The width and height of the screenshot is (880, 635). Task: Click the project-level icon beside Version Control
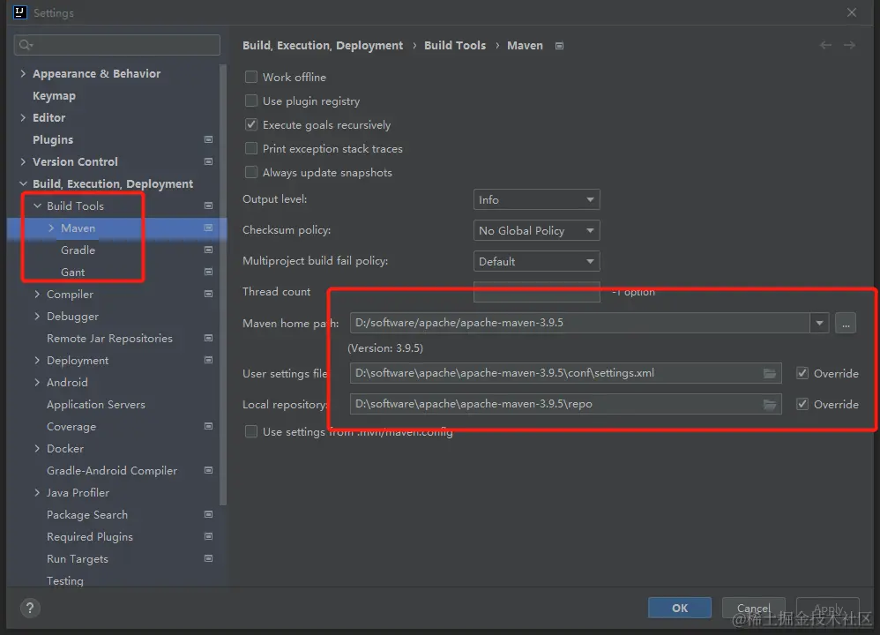[x=208, y=161]
